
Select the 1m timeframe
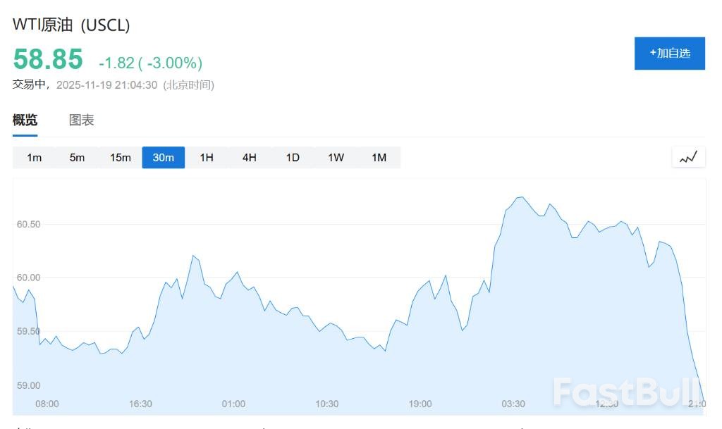click(x=34, y=157)
